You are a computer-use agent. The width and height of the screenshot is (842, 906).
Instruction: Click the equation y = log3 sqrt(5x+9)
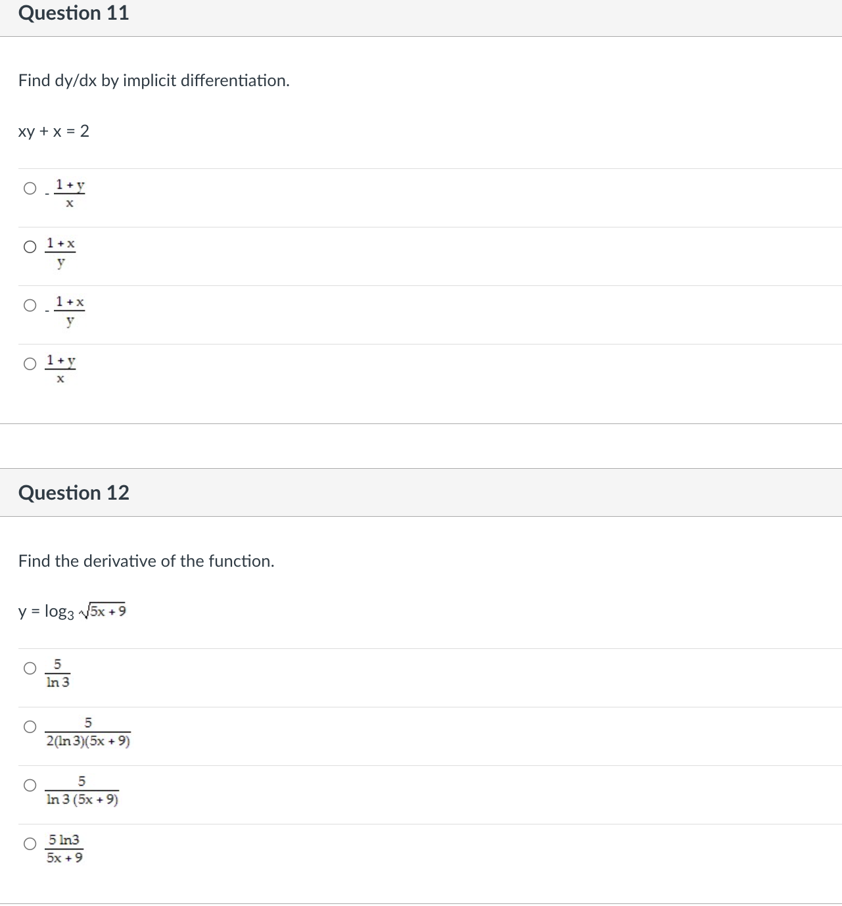point(72,610)
